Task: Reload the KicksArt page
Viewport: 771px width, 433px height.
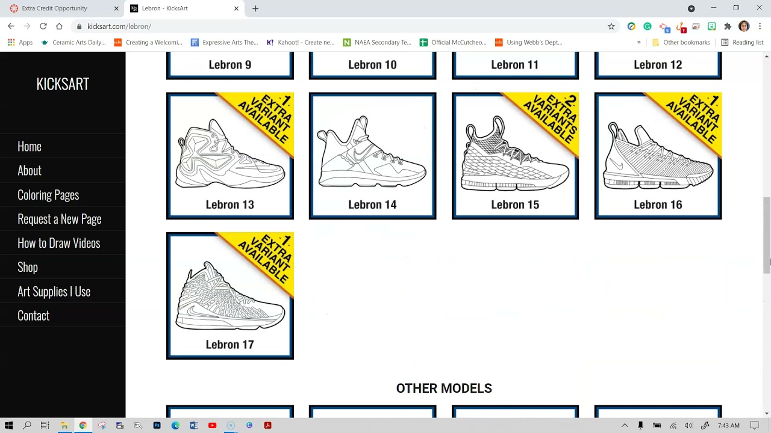Action: [43, 26]
